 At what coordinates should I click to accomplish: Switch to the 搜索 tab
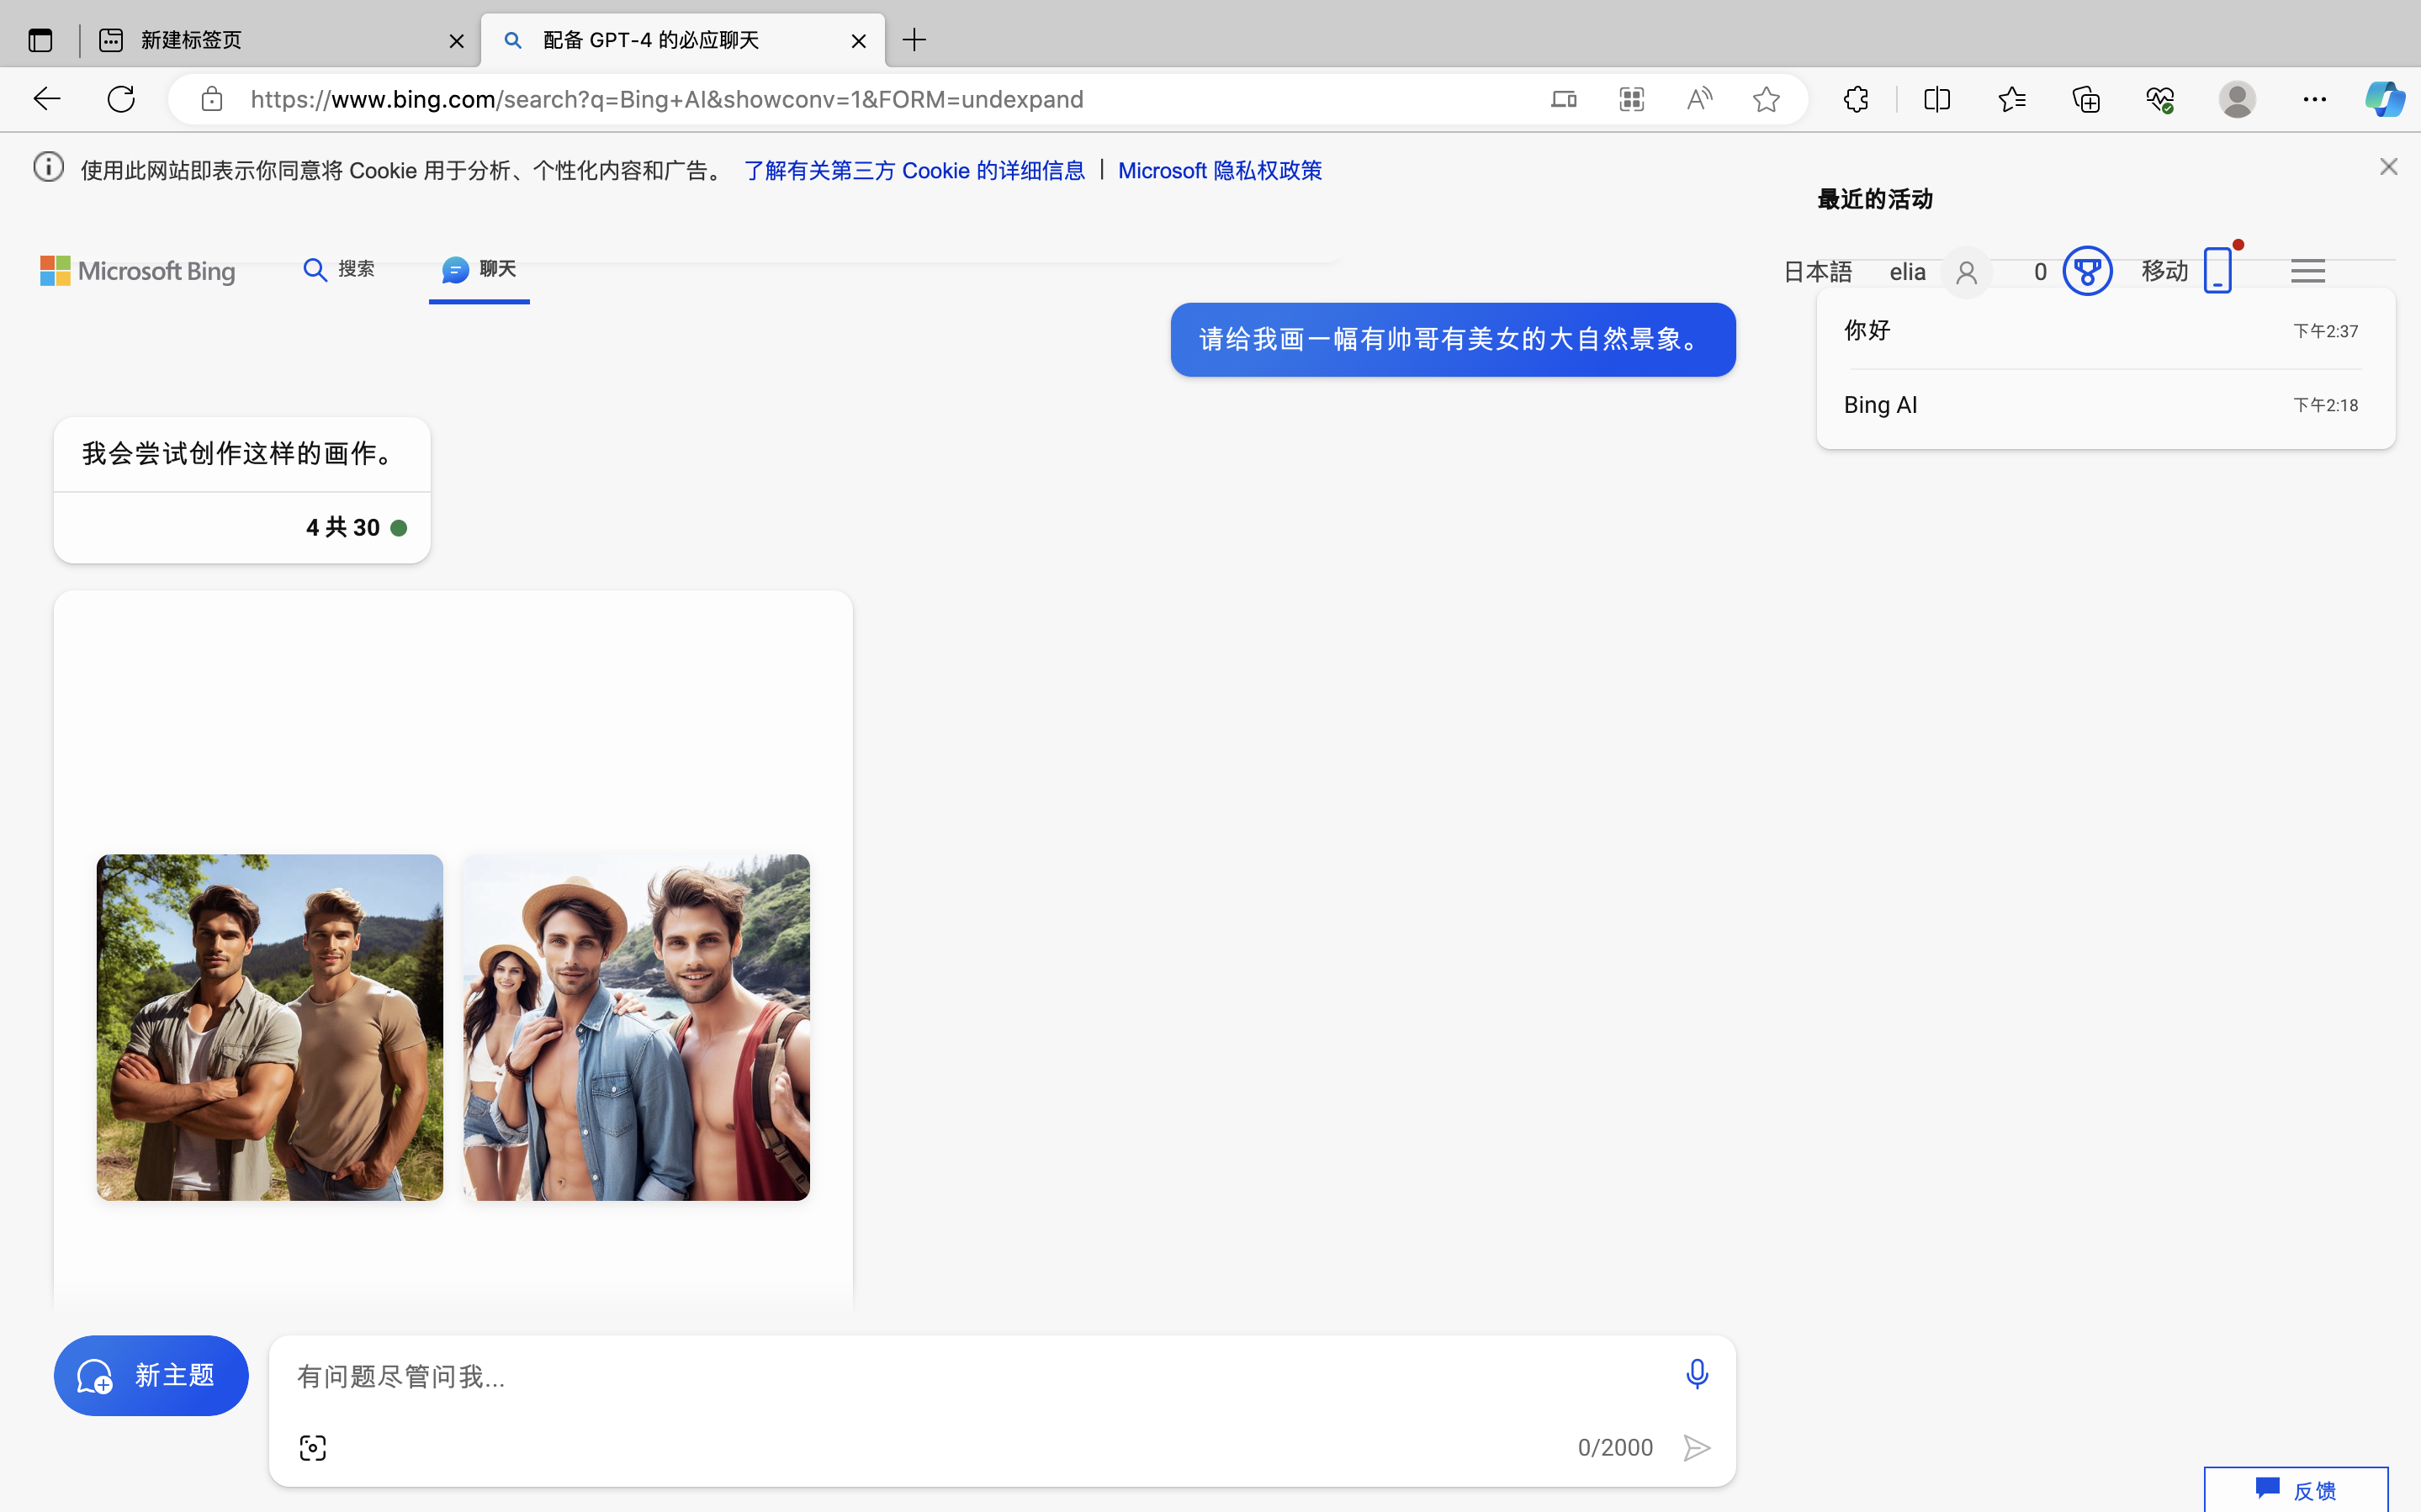click(x=339, y=269)
